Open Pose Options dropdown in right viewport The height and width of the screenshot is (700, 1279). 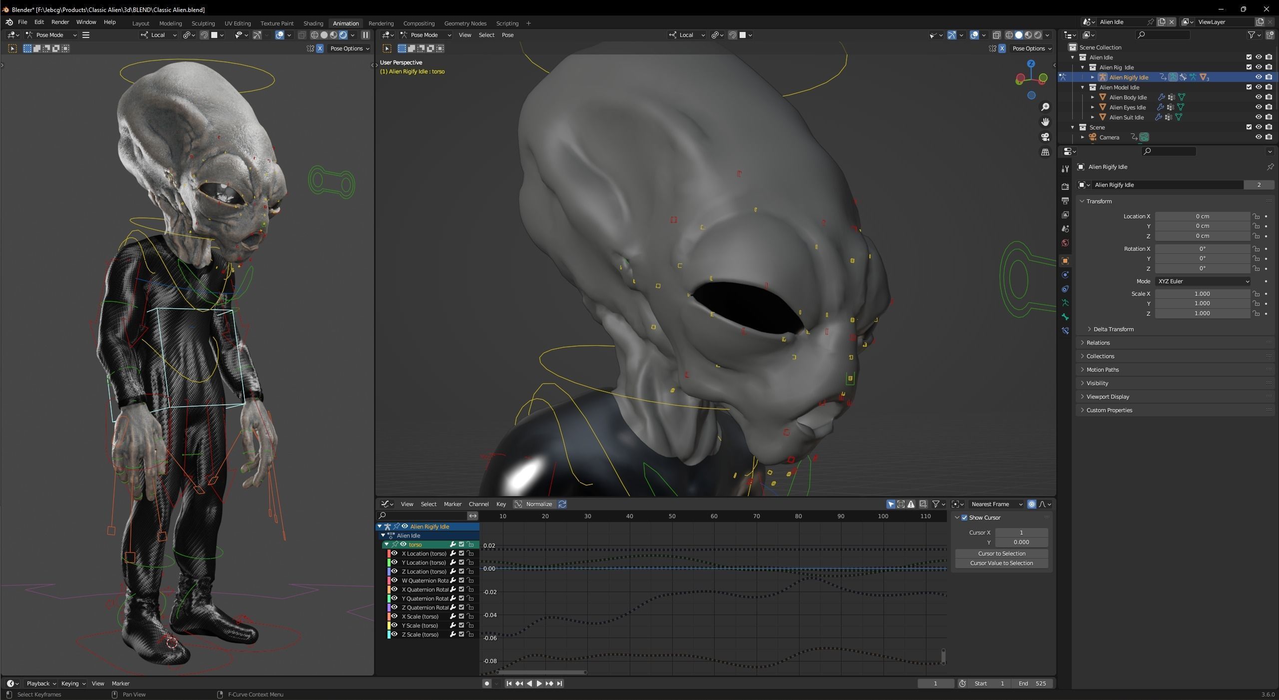click(1032, 48)
